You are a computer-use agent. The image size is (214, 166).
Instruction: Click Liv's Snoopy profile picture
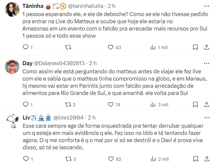click(x=13, y=122)
